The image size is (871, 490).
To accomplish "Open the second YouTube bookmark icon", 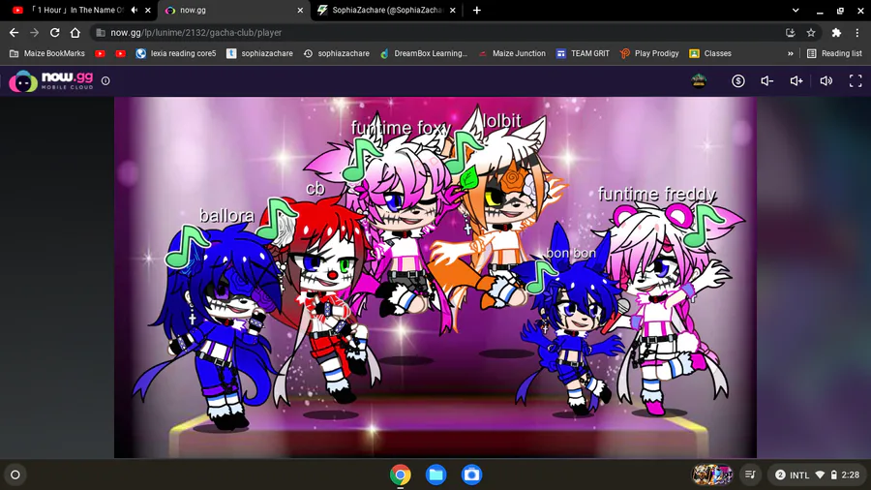I will pos(121,53).
